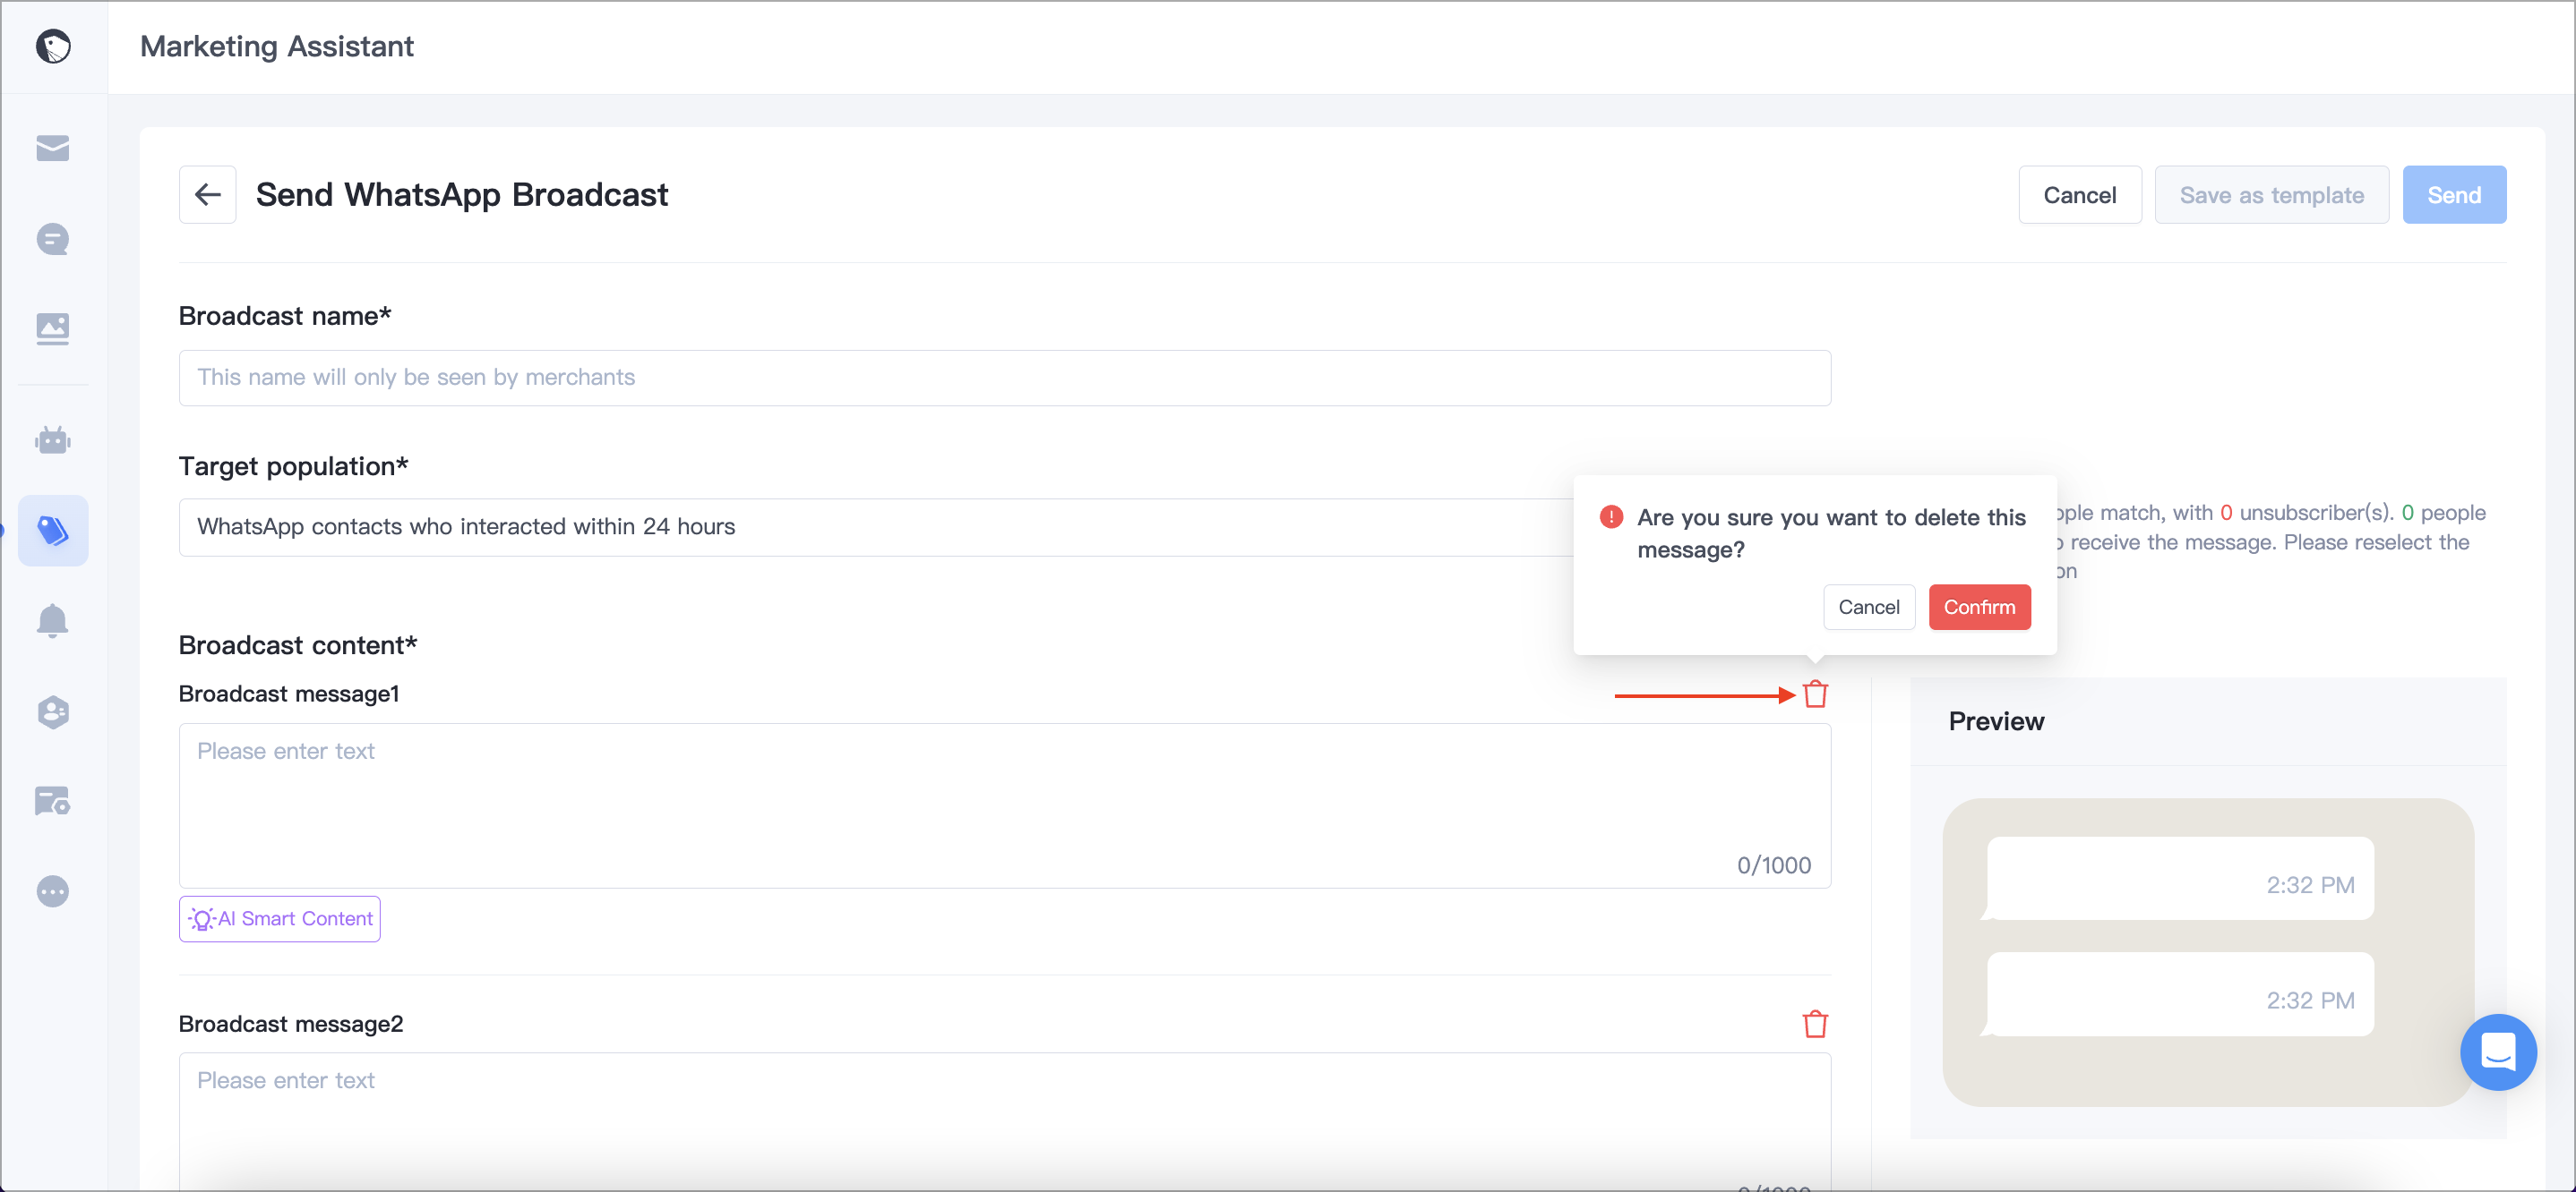Open the chat bubble sidebar icon

tap(53, 239)
